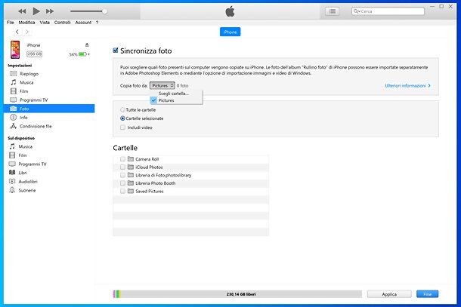Click the Fine button
461x307 pixels.
[x=428, y=294]
